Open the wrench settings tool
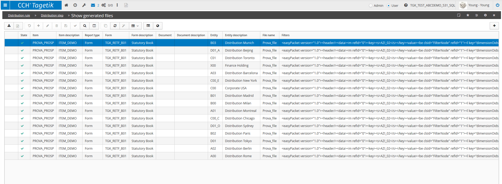This screenshot has height=184, width=502. (84, 5)
